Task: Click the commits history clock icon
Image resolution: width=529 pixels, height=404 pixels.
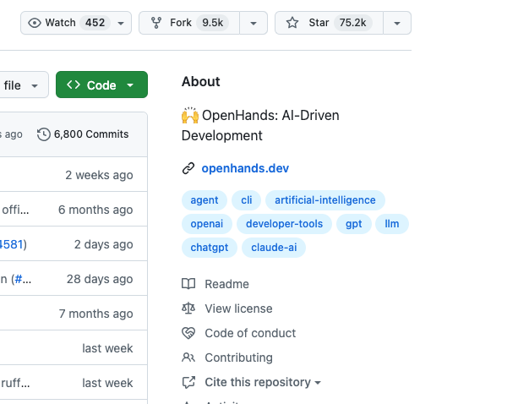Action: coord(44,134)
